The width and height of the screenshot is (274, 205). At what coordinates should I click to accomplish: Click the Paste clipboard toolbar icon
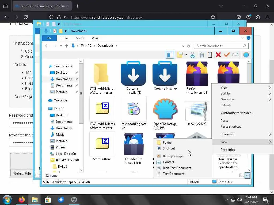click(210, 55)
